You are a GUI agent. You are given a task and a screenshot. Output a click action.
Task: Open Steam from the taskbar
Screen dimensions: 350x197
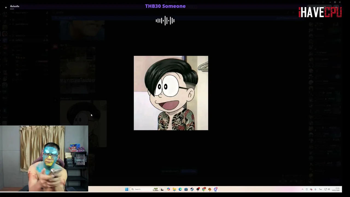[x=192, y=189]
